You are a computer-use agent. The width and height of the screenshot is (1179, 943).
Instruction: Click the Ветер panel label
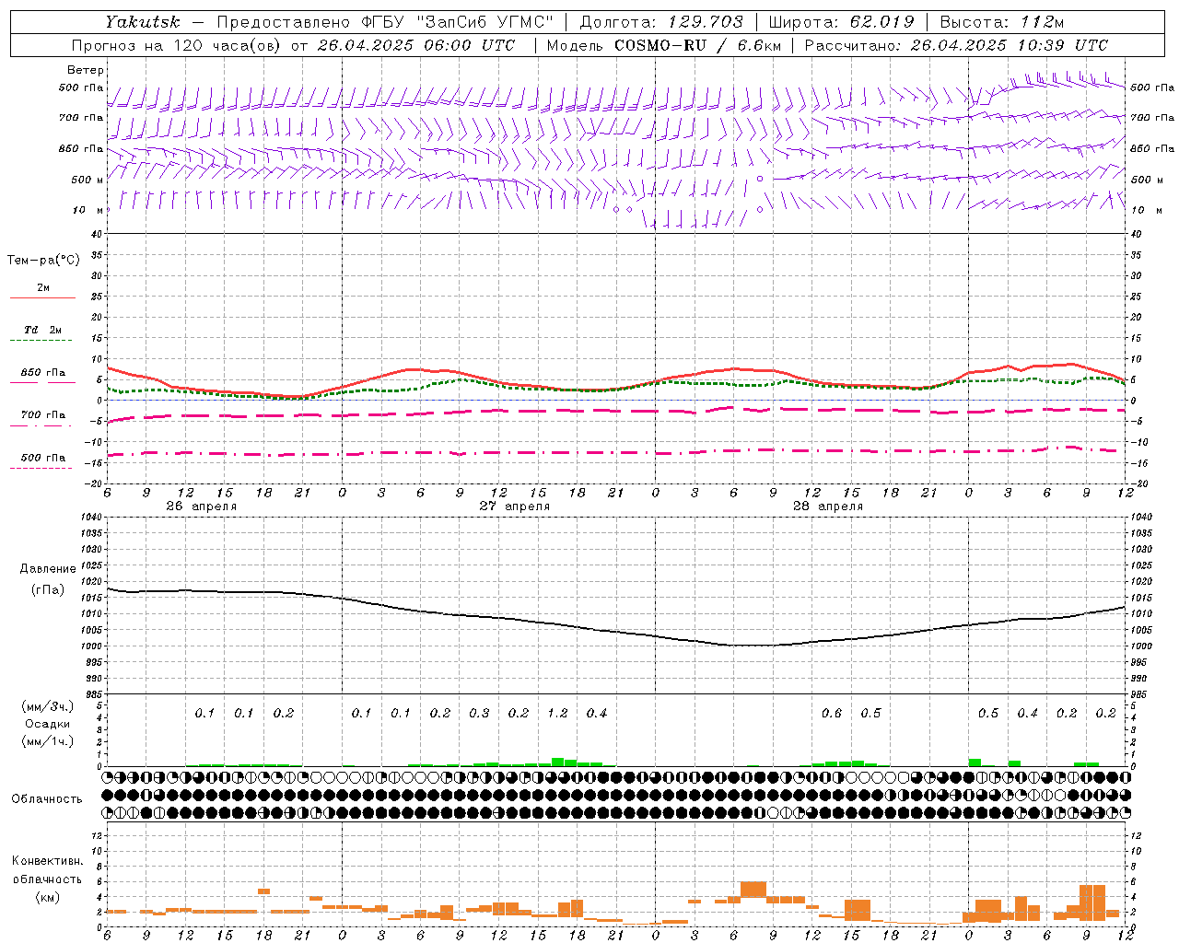[x=86, y=70]
